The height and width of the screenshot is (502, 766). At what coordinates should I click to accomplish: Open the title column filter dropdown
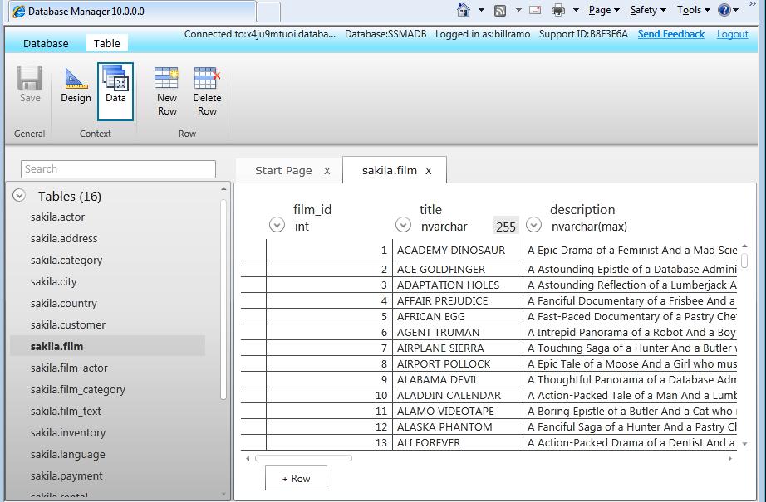click(404, 224)
